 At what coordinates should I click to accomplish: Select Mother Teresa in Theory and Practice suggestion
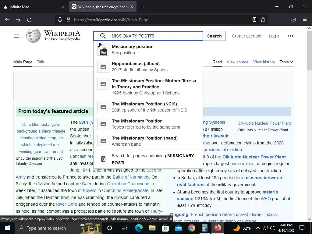point(148,87)
